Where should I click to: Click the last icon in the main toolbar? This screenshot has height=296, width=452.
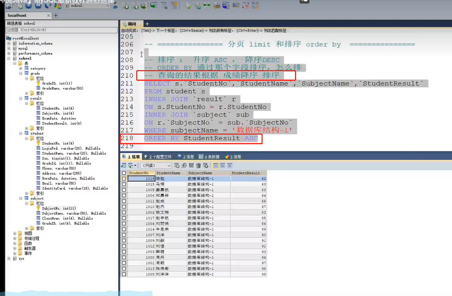tap(255, 6)
